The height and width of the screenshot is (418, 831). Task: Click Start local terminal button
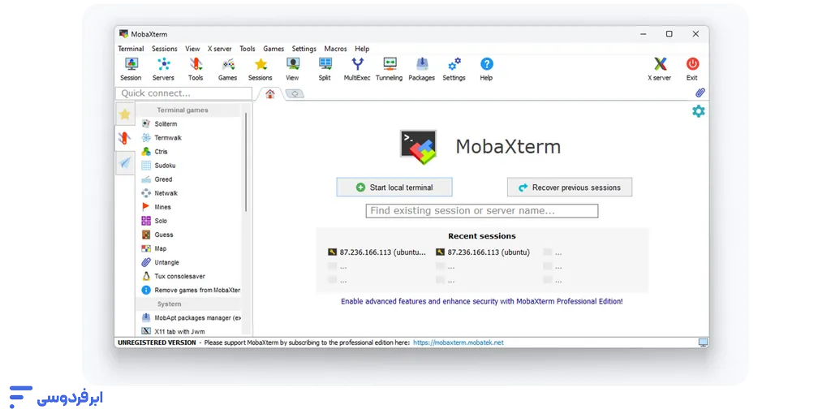[394, 187]
